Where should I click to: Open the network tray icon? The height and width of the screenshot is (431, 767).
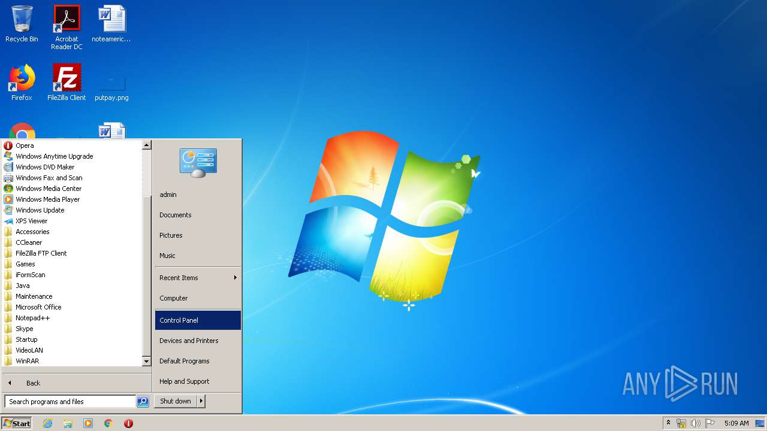tap(681, 423)
